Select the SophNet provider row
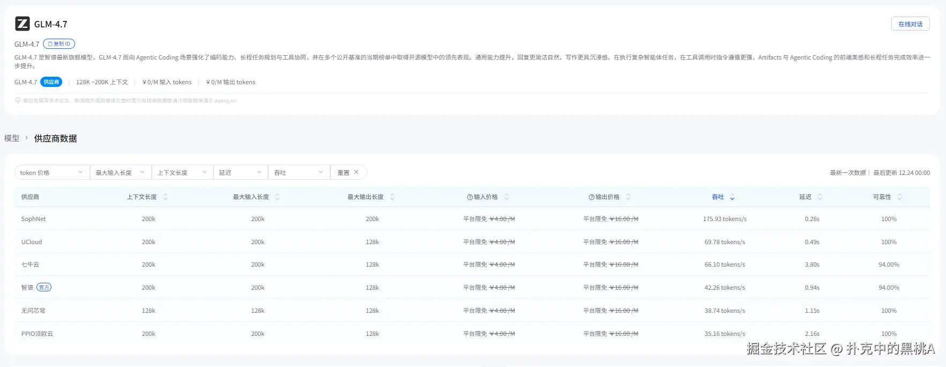Viewport: 946px width, 367px height. click(472, 219)
